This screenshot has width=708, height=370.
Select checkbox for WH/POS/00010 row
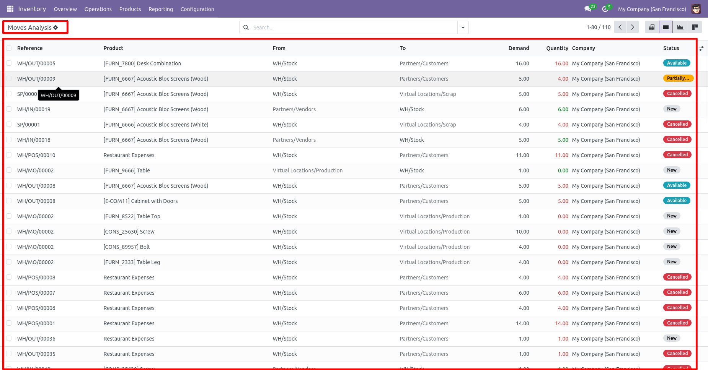pyautogui.click(x=9, y=155)
